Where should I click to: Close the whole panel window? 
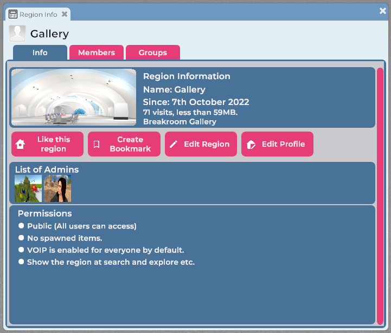(x=382, y=11)
